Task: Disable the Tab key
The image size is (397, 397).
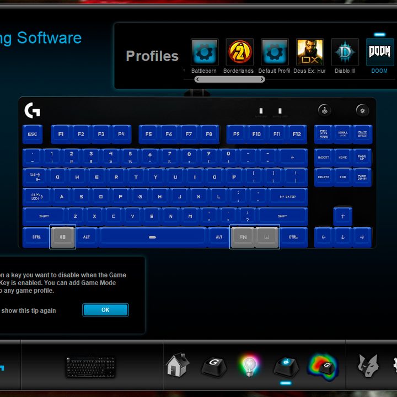Action: 35,177
